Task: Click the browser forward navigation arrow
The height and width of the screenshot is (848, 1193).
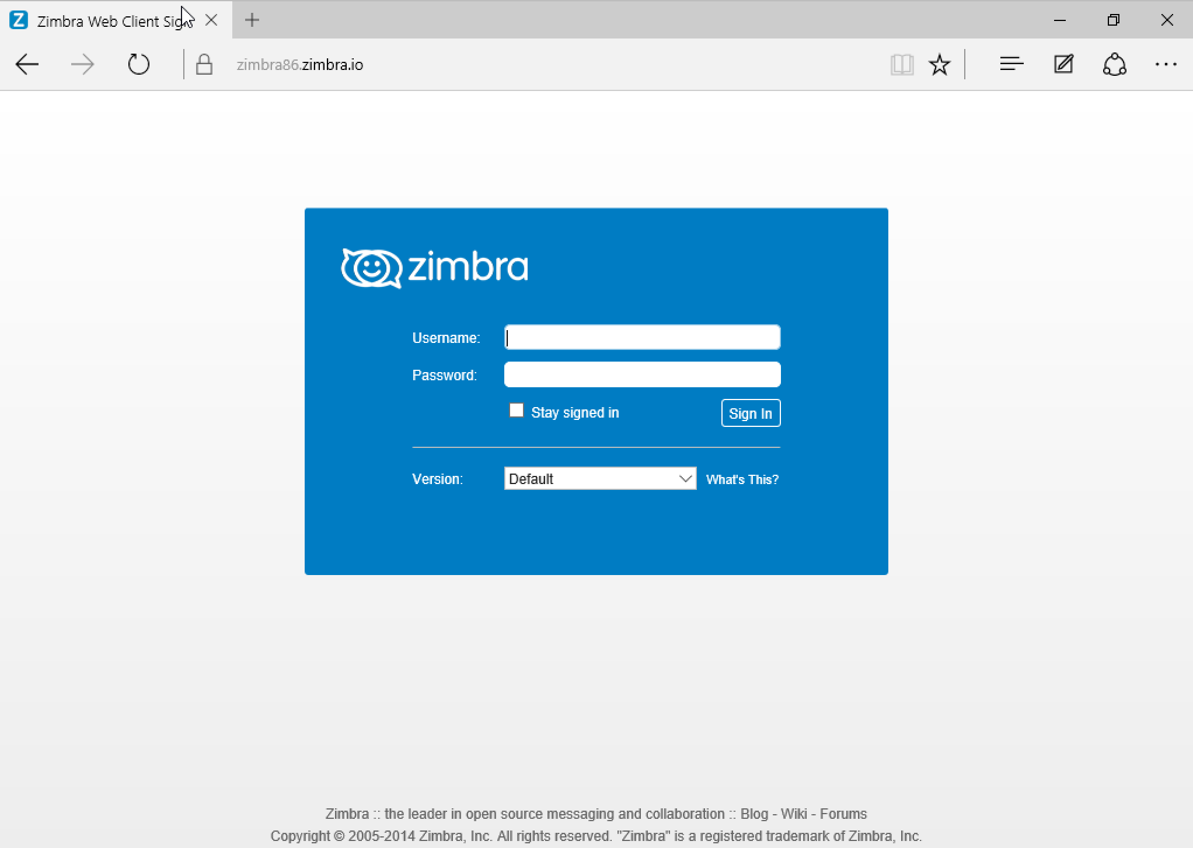Action: click(x=82, y=64)
